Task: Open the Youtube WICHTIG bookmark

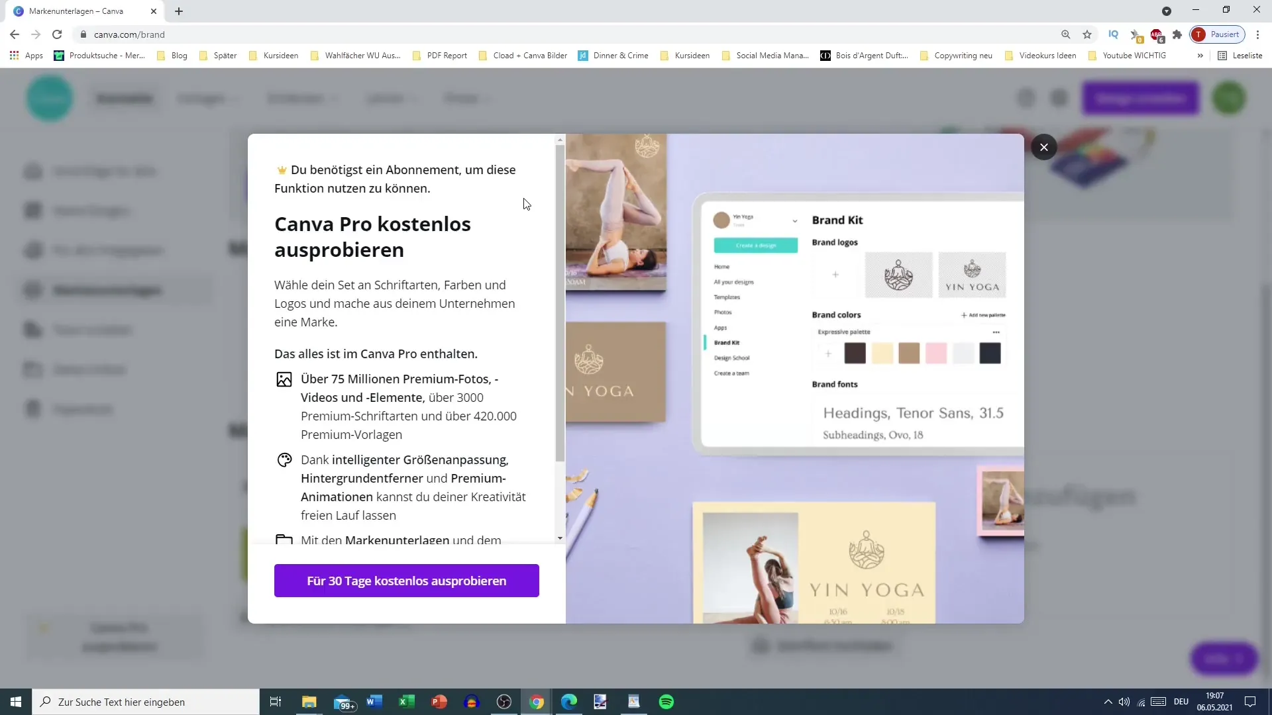Action: 1127,56
